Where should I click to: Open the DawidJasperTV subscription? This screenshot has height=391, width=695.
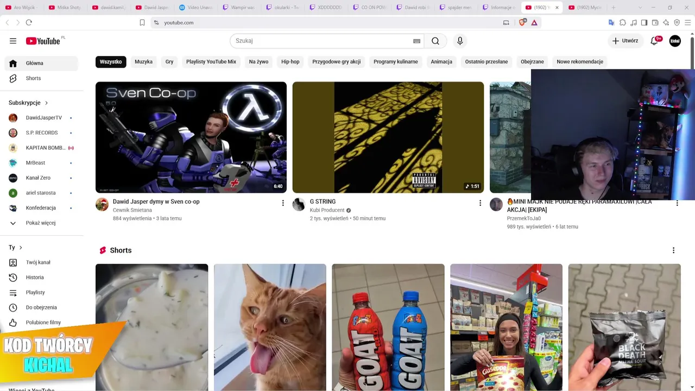pyautogui.click(x=41, y=118)
